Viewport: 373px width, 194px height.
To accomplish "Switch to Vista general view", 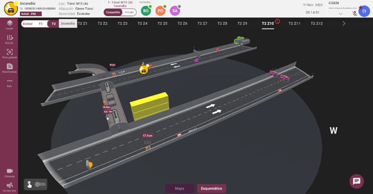I will pos(9,54).
